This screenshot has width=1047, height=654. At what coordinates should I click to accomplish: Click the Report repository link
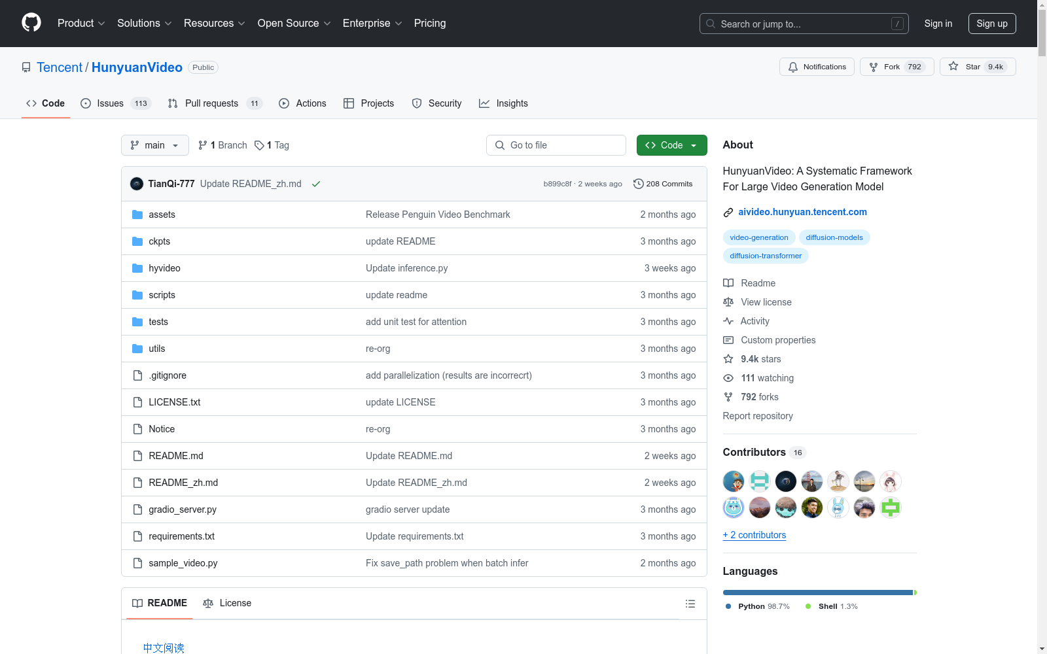point(758,416)
